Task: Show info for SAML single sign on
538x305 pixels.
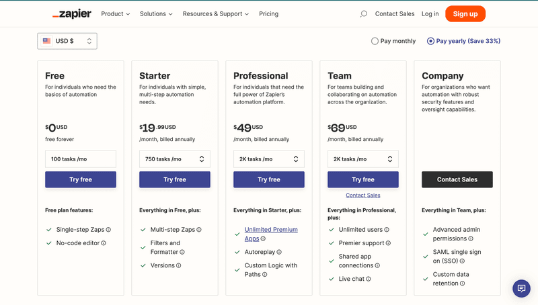Action: click(463, 261)
